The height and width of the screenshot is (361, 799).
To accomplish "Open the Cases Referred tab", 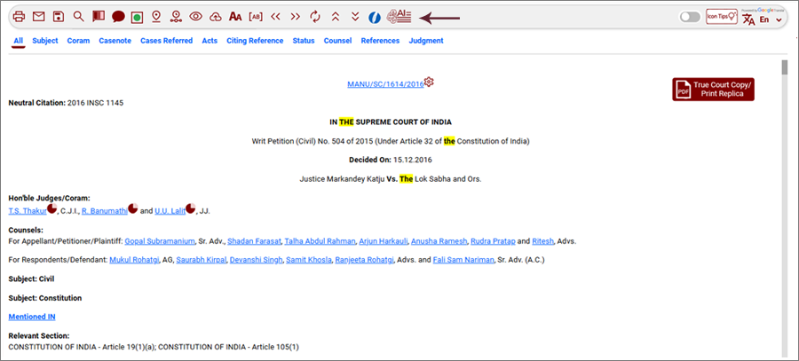I will 167,41.
